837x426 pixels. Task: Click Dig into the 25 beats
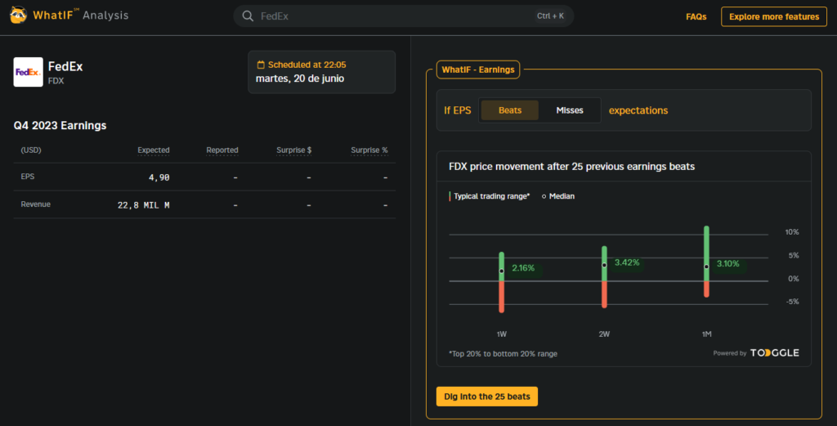487,397
